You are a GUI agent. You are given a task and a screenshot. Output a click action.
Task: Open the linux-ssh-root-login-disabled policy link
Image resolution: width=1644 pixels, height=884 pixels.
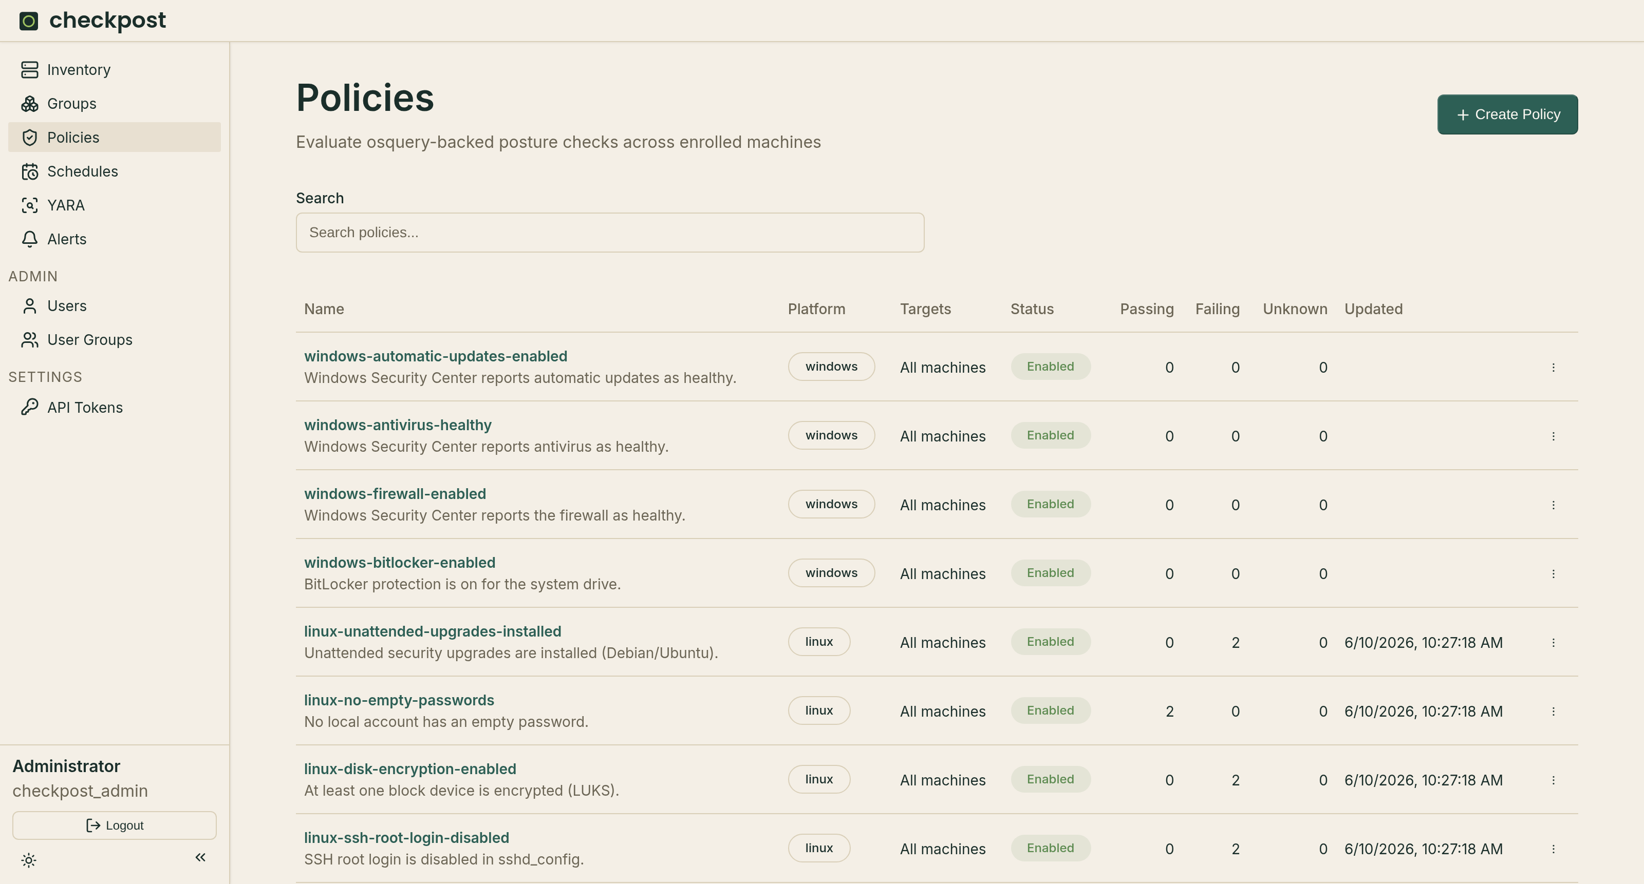406,838
